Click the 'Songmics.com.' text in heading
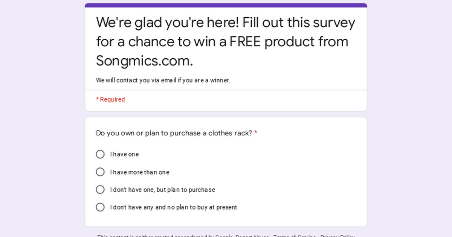452x237 pixels. click(145, 61)
